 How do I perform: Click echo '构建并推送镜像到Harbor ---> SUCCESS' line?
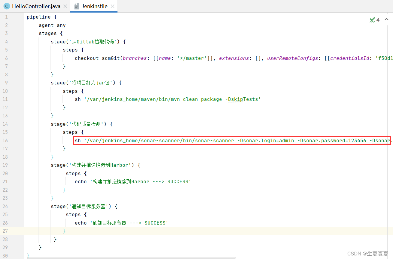[x=133, y=182]
